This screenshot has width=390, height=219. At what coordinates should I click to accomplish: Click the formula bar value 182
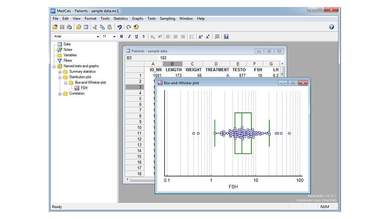coord(163,58)
